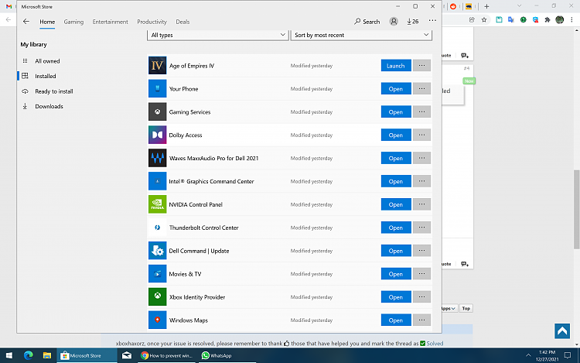Viewport: 580px width, 363px height.
Task: Bookmark the page with the browser star icon
Action: coord(484,19)
